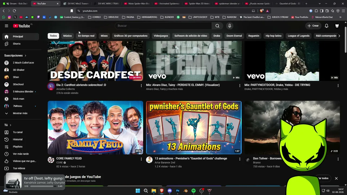Viewport: 347px width, 195px height.
Task: Open the browser tab search dropdown
Action: click(320, 4)
